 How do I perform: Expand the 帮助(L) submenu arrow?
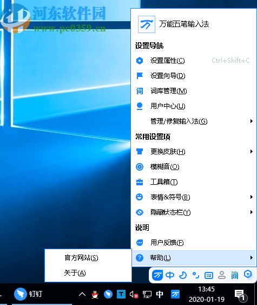[x=252, y=258]
